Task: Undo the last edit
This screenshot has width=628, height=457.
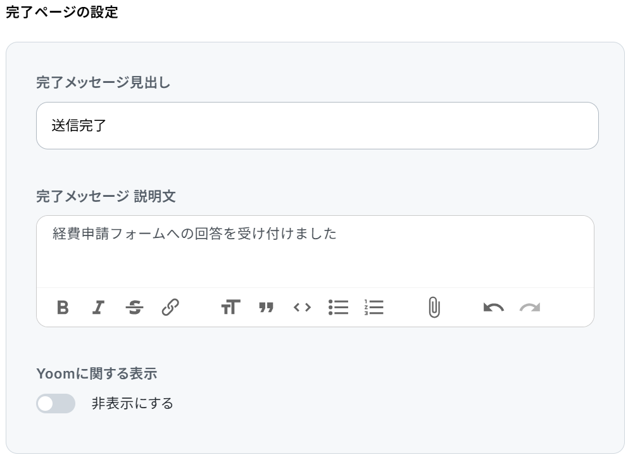Action: [x=493, y=308]
